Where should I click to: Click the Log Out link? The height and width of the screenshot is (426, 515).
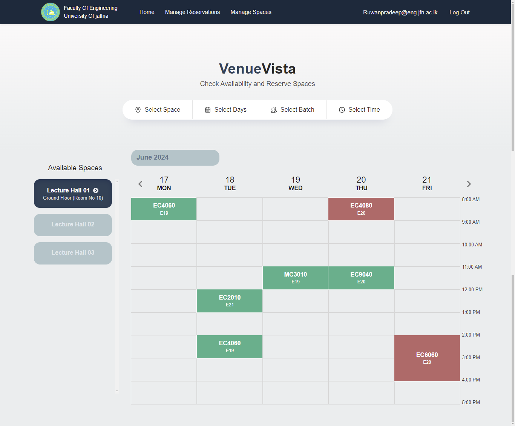(x=459, y=12)
